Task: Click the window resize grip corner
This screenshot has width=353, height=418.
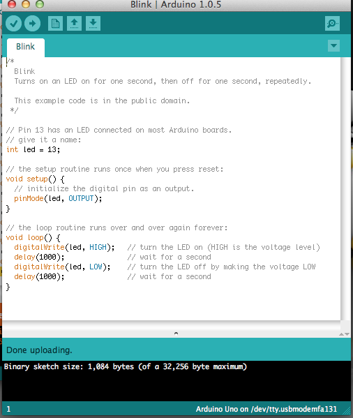Action: [x=347, y=411]
